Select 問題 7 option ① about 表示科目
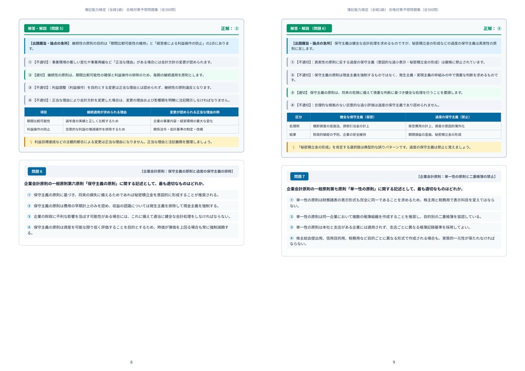This screenshot has width=525, height=371. (x=394, y=203)
